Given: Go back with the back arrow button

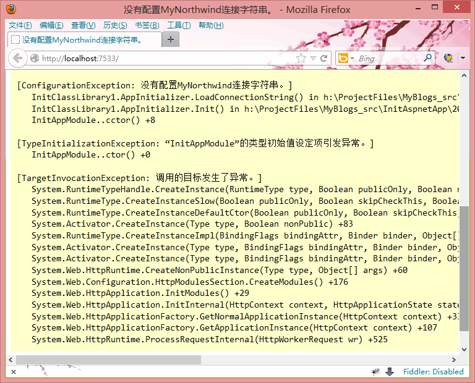Looking at the screenshot, I should tap(18, 58).
